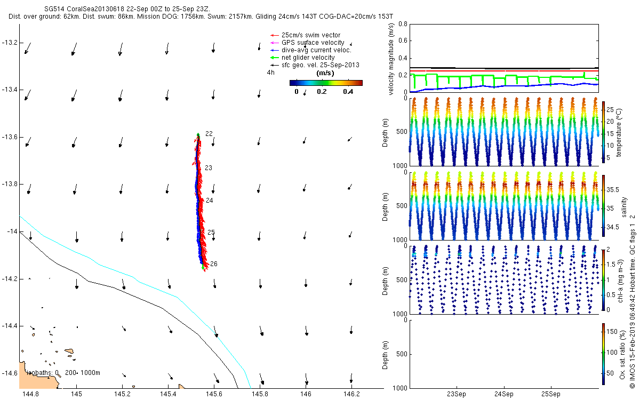Click the chl-a colorbar
The height and width of the screenshot is (400, 640).
click(604, 279)
